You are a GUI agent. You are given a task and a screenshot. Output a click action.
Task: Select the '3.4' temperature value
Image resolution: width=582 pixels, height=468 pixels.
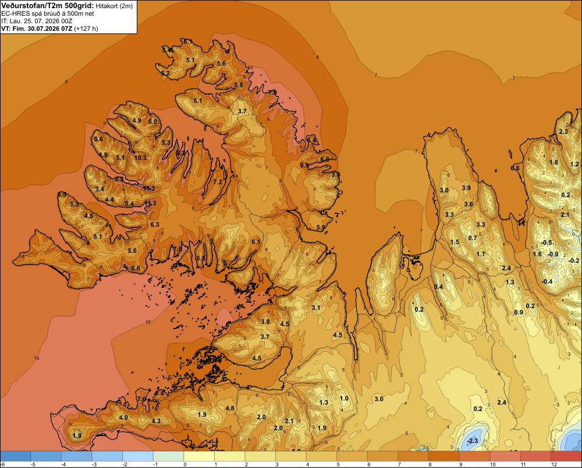(x=100, y=189)
